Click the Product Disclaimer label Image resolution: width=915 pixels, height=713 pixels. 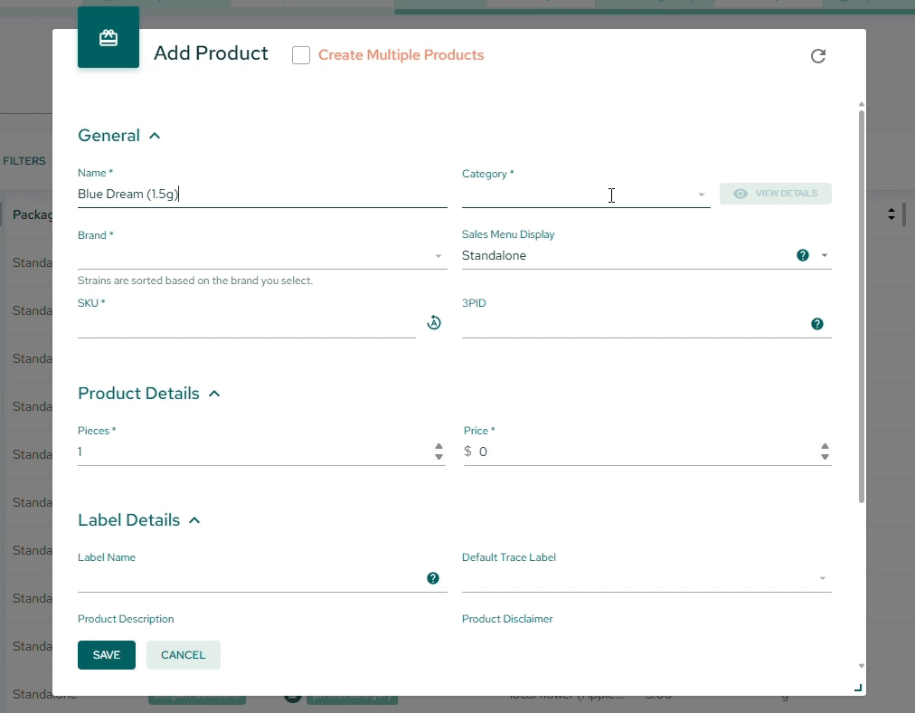[507, 619]
